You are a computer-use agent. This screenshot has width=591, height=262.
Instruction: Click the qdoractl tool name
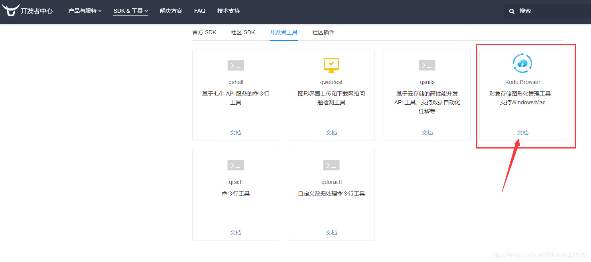[x=331, y=182]
